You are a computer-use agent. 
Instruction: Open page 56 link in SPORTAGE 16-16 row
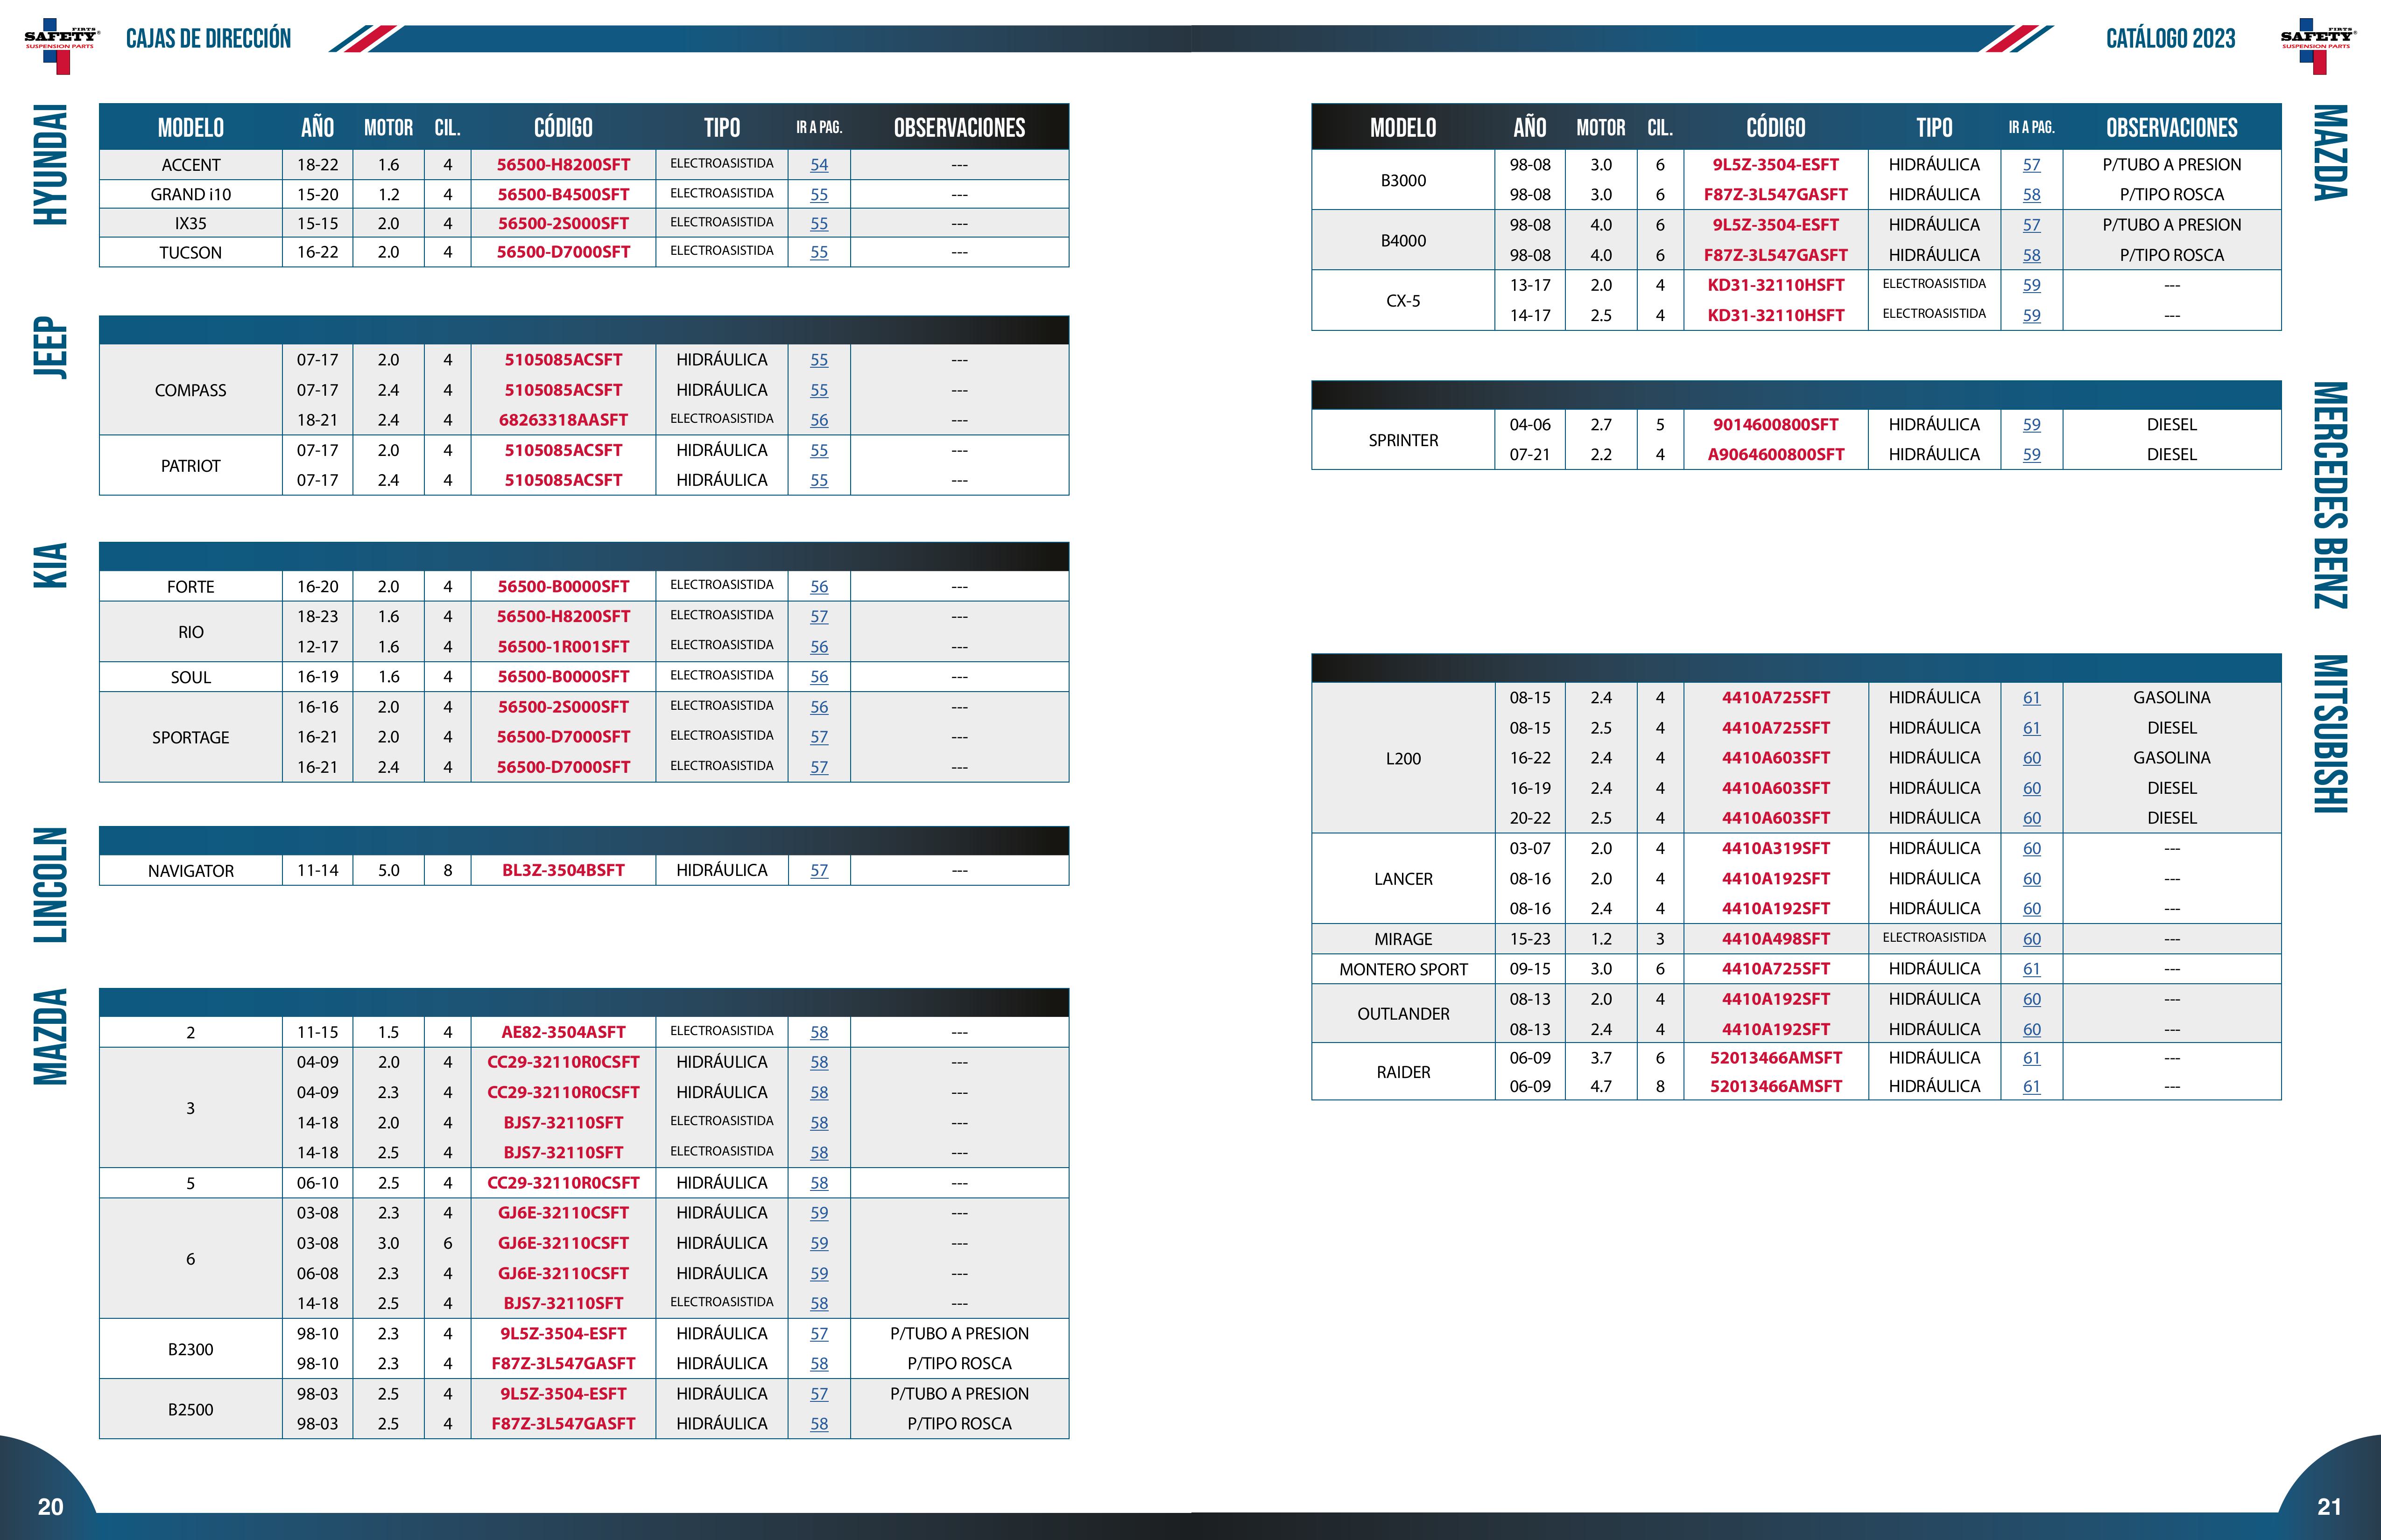click(819, 707)
